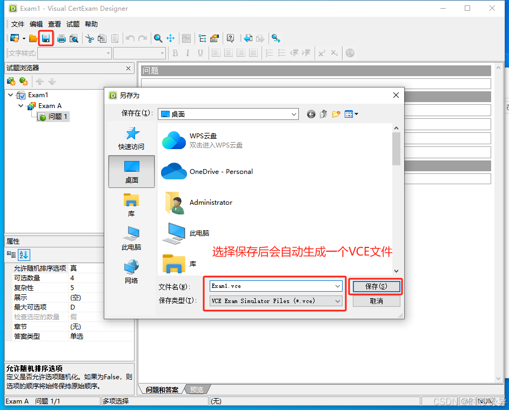
Task: Click the main editor scroll up arrow
Action: pos(498,67)
